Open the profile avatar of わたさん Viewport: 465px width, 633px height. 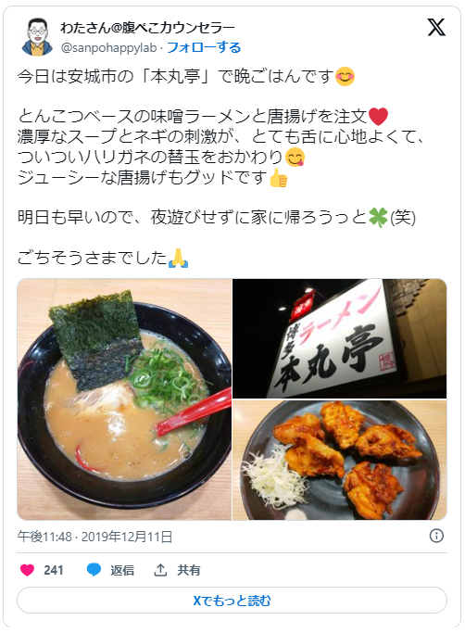point(37,37)
